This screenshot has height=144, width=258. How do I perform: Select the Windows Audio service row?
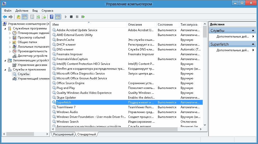click(x=127, y=112)
